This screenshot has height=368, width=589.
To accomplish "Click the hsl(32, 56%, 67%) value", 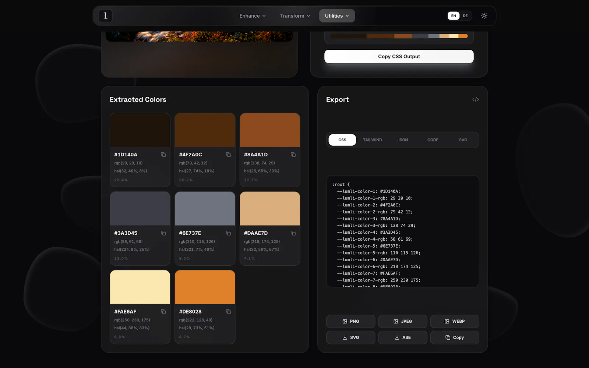I will (x=262, y=250).
